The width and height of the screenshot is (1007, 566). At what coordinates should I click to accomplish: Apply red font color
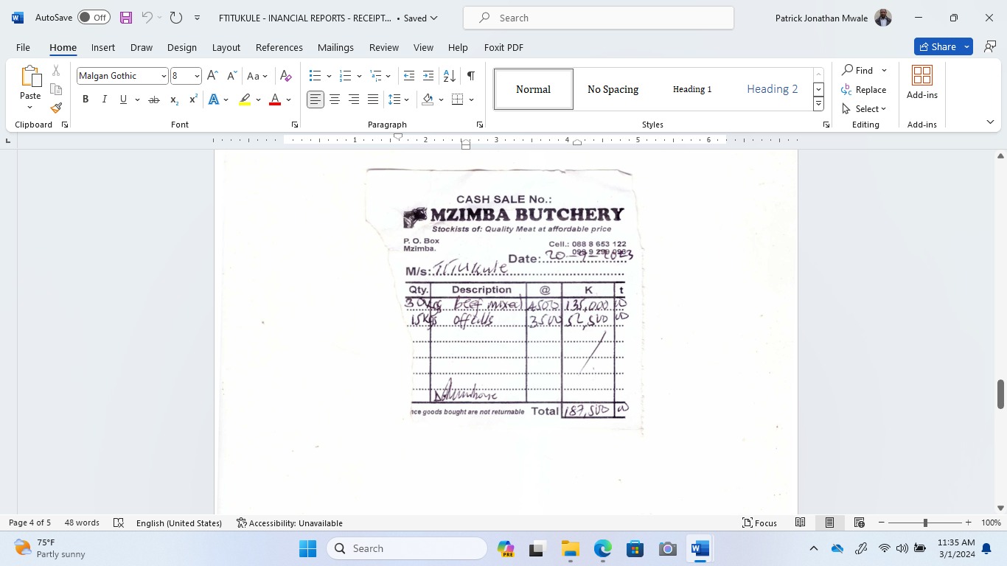tap(275, 99)
